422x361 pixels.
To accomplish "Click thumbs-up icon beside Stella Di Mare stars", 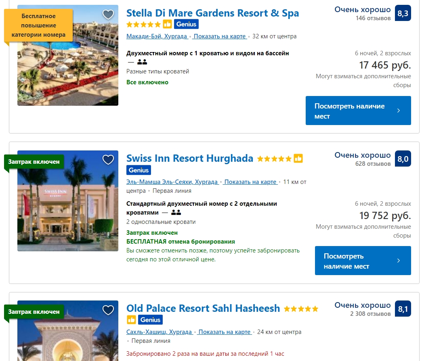I will coord(167,24).
